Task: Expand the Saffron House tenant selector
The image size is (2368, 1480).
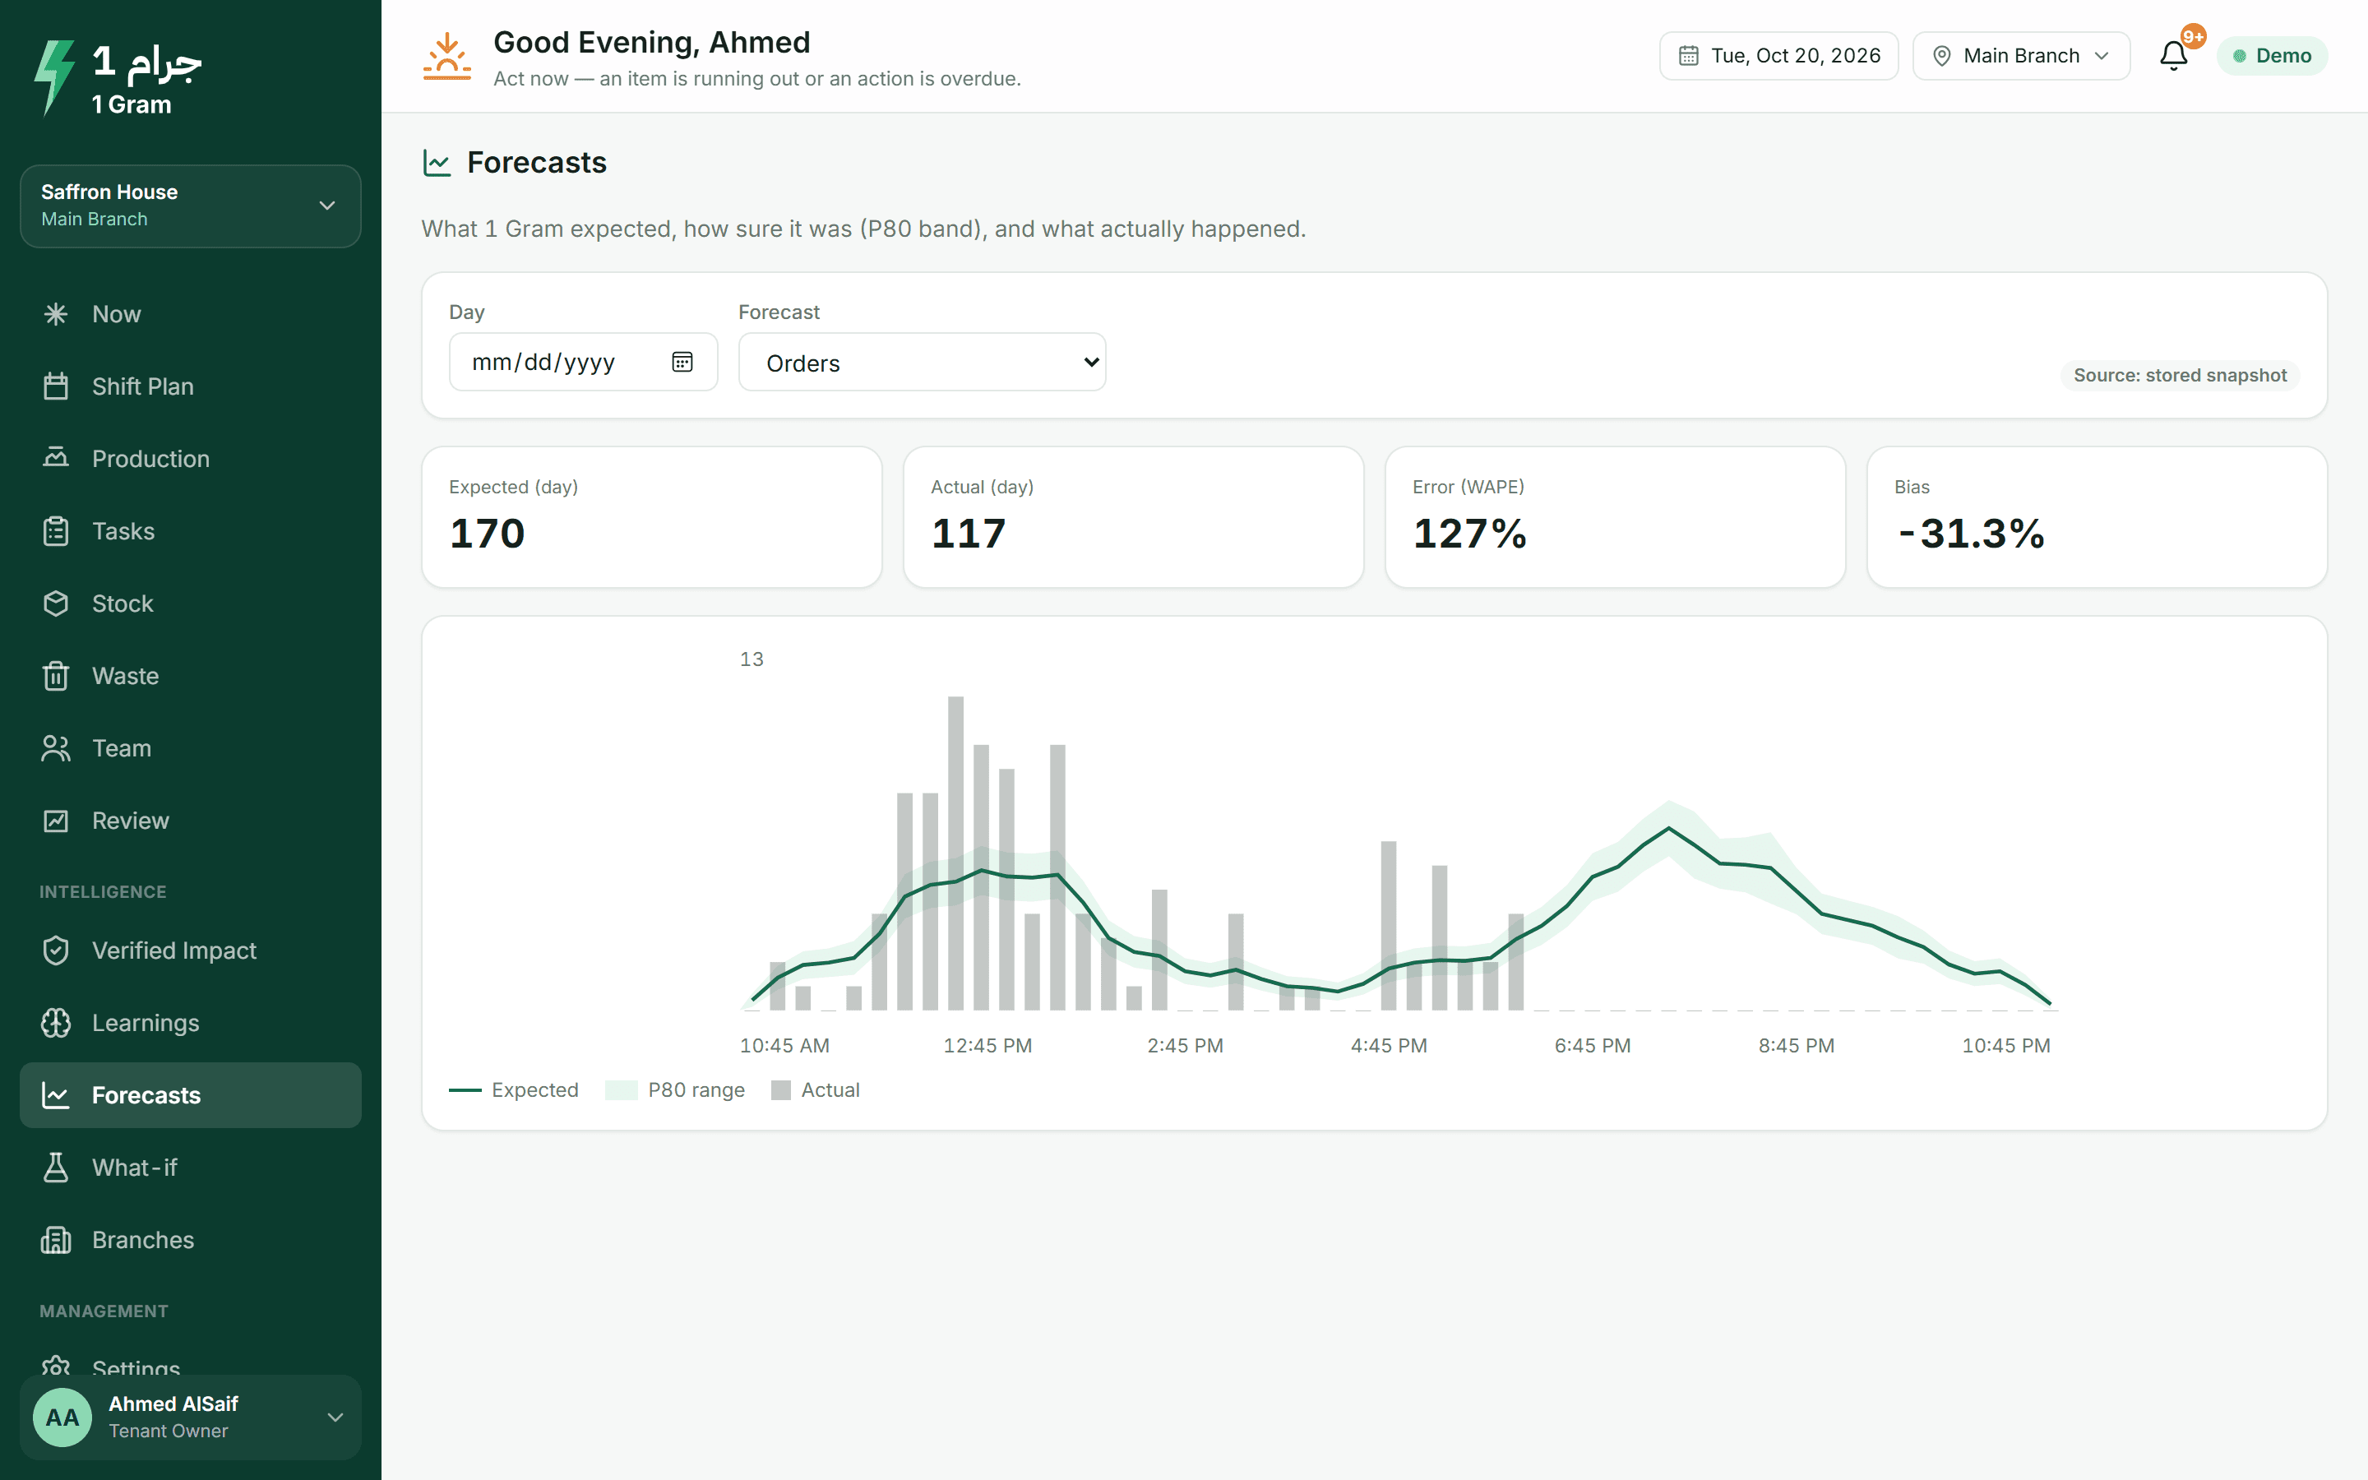Action: [x=191, y=206]
